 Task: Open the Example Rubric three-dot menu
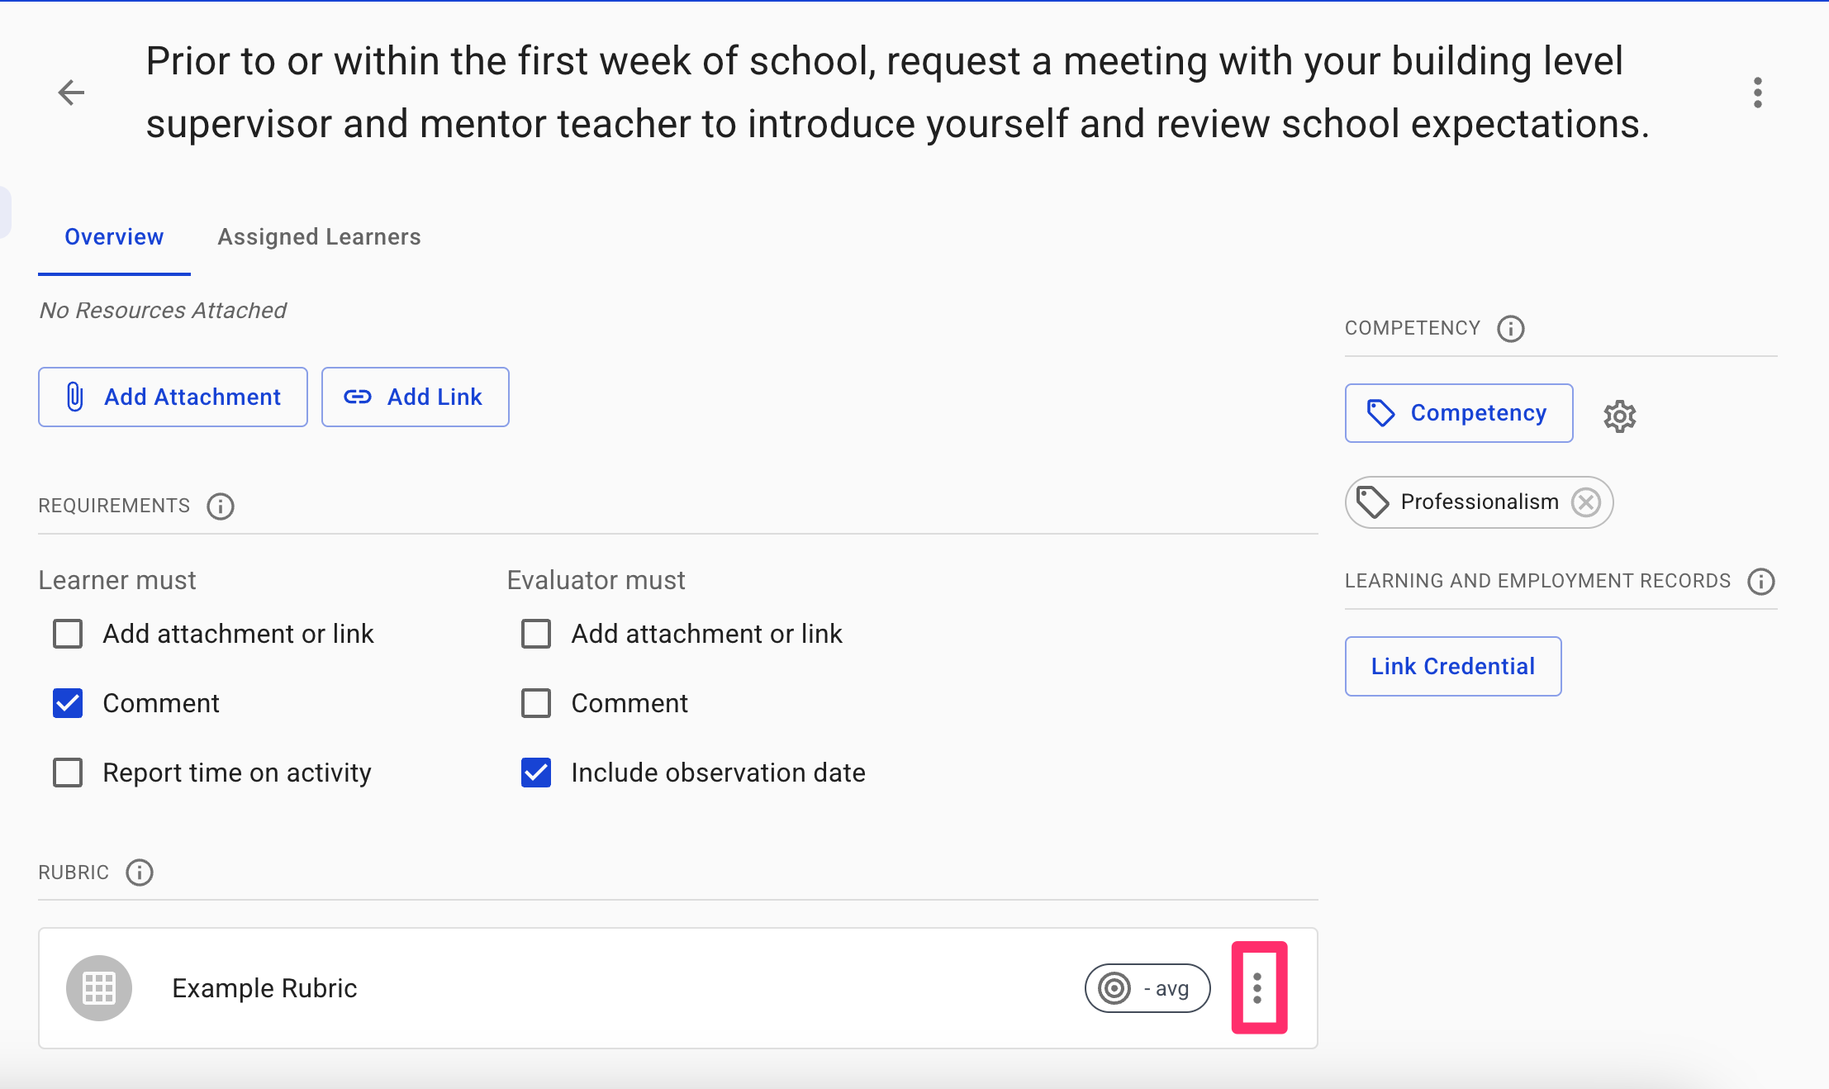(x=1257, y=987)
